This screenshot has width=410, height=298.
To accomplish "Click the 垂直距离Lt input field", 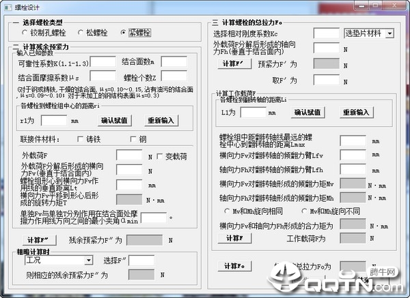I will [129, 185].
